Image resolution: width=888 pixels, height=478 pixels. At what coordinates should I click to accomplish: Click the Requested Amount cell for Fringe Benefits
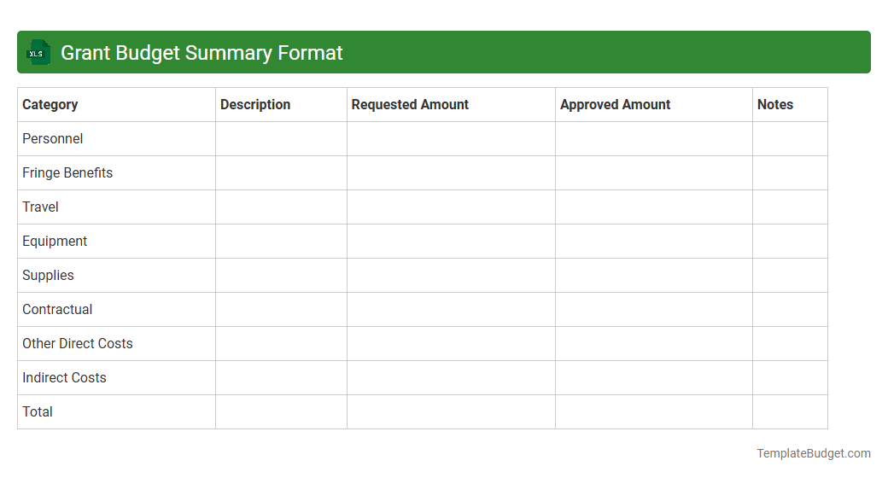[x=451, y=172]
